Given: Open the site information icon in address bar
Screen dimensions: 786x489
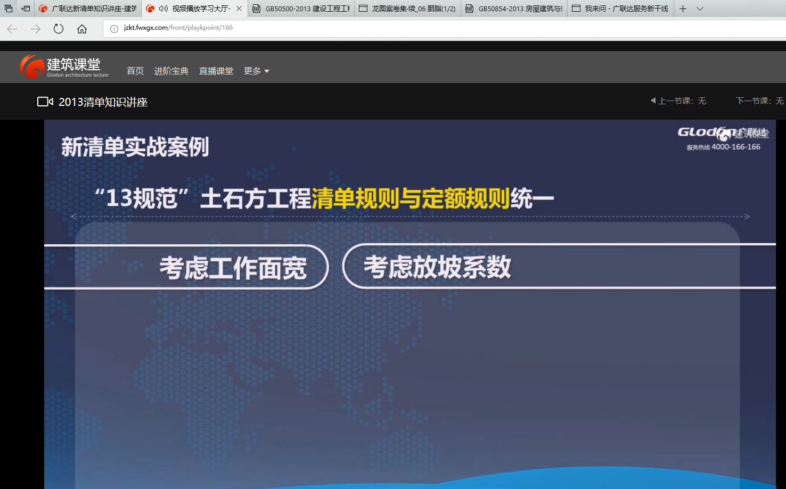Looking at the screenshot, I should click(114, 28).
